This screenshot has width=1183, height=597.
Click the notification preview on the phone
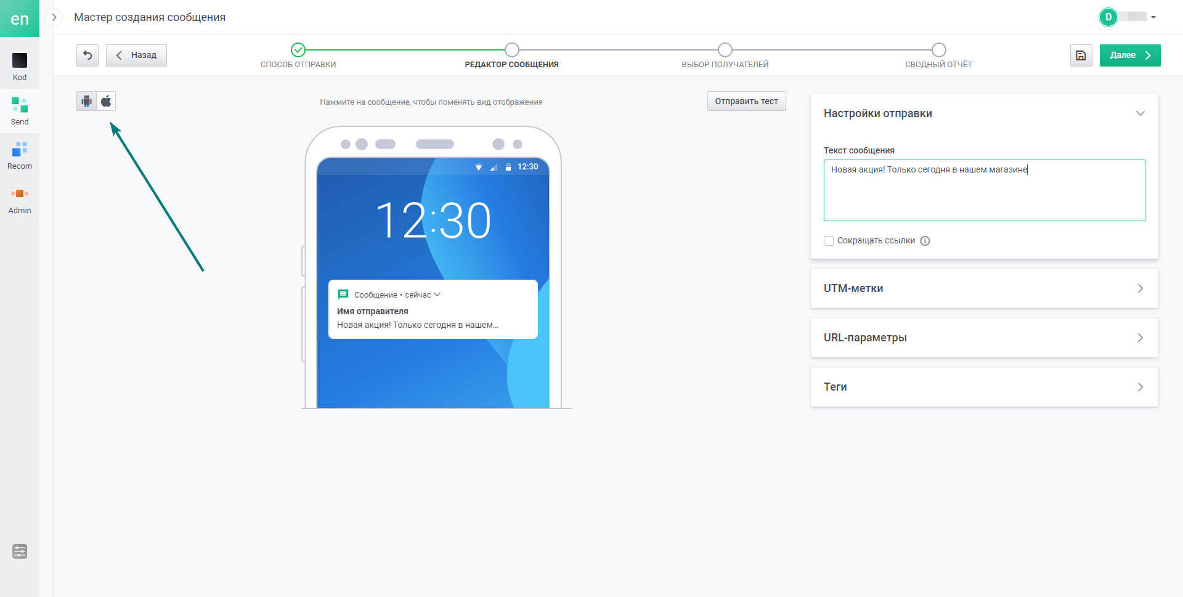point(433,309)
